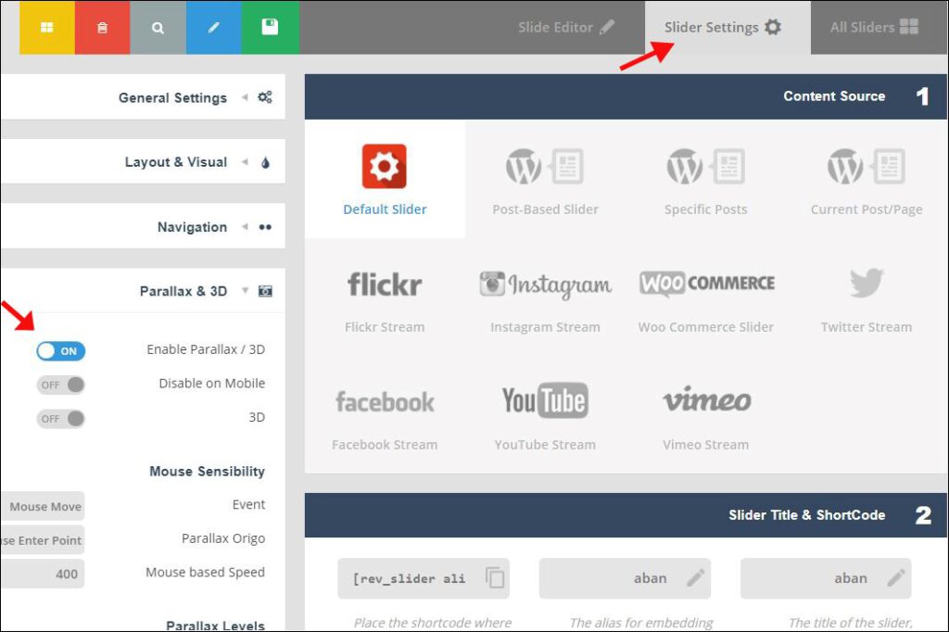Choose the Twitter Stream source
The height and width of the screenshot is (632, 949).
pos(867,297)
